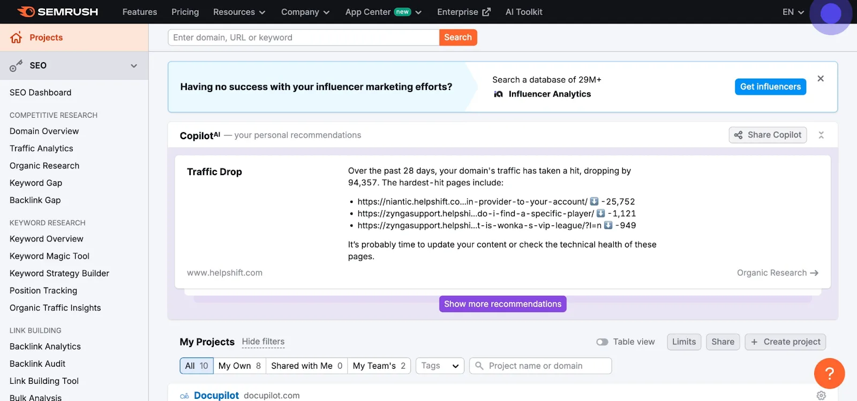Screen dimensions: 857x401
Task: Click the Limits button
Action: pos(684,342)
